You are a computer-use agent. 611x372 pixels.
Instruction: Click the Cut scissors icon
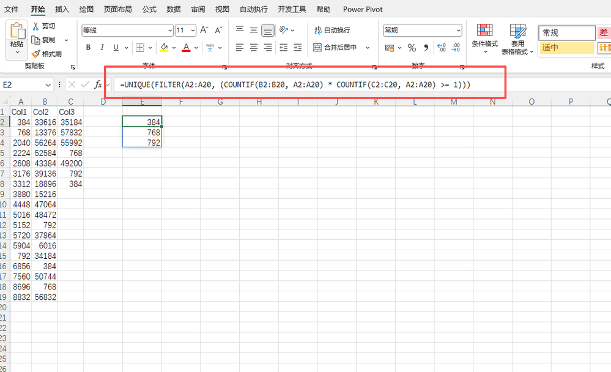pyautogui.click(x=36, y=26)
